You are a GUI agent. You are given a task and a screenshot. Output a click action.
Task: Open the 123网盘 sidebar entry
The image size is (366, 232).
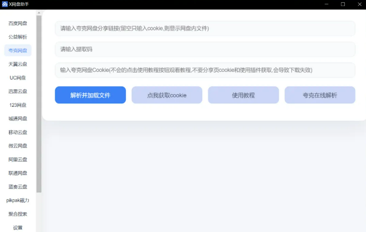tap(18, 105)
